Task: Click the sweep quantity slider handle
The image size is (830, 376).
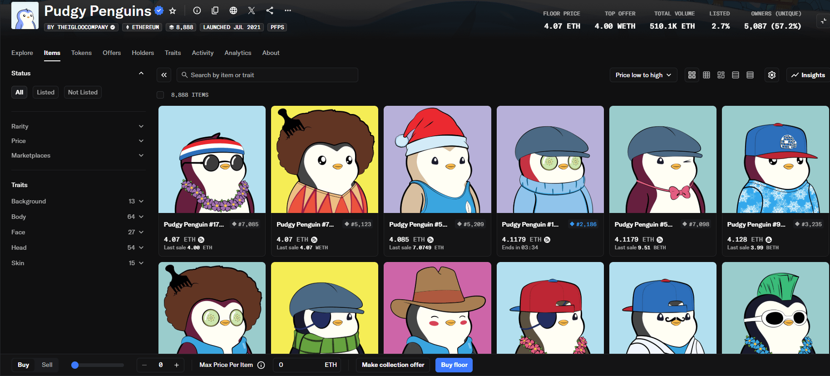Action: (75, 365)
